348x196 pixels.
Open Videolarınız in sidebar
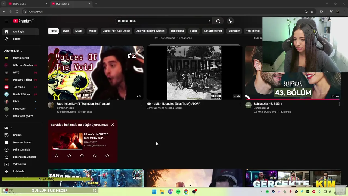(x=21, y=164)
